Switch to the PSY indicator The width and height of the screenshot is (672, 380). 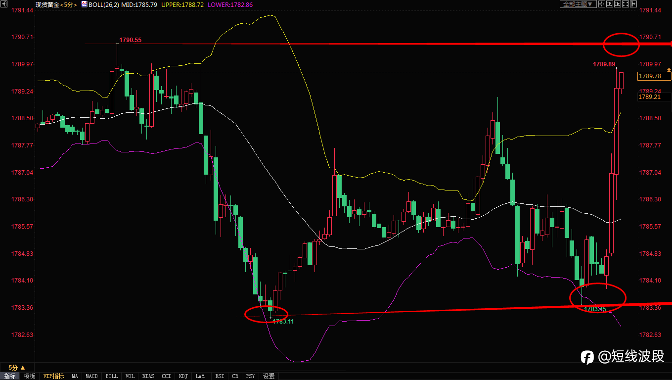click(x=250, y=376)
